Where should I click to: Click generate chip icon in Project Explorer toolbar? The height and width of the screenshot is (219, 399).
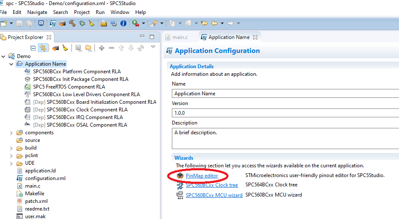click(55, 48)
